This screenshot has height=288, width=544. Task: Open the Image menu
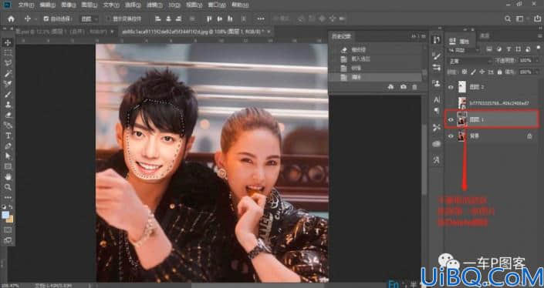coord(69,5)
